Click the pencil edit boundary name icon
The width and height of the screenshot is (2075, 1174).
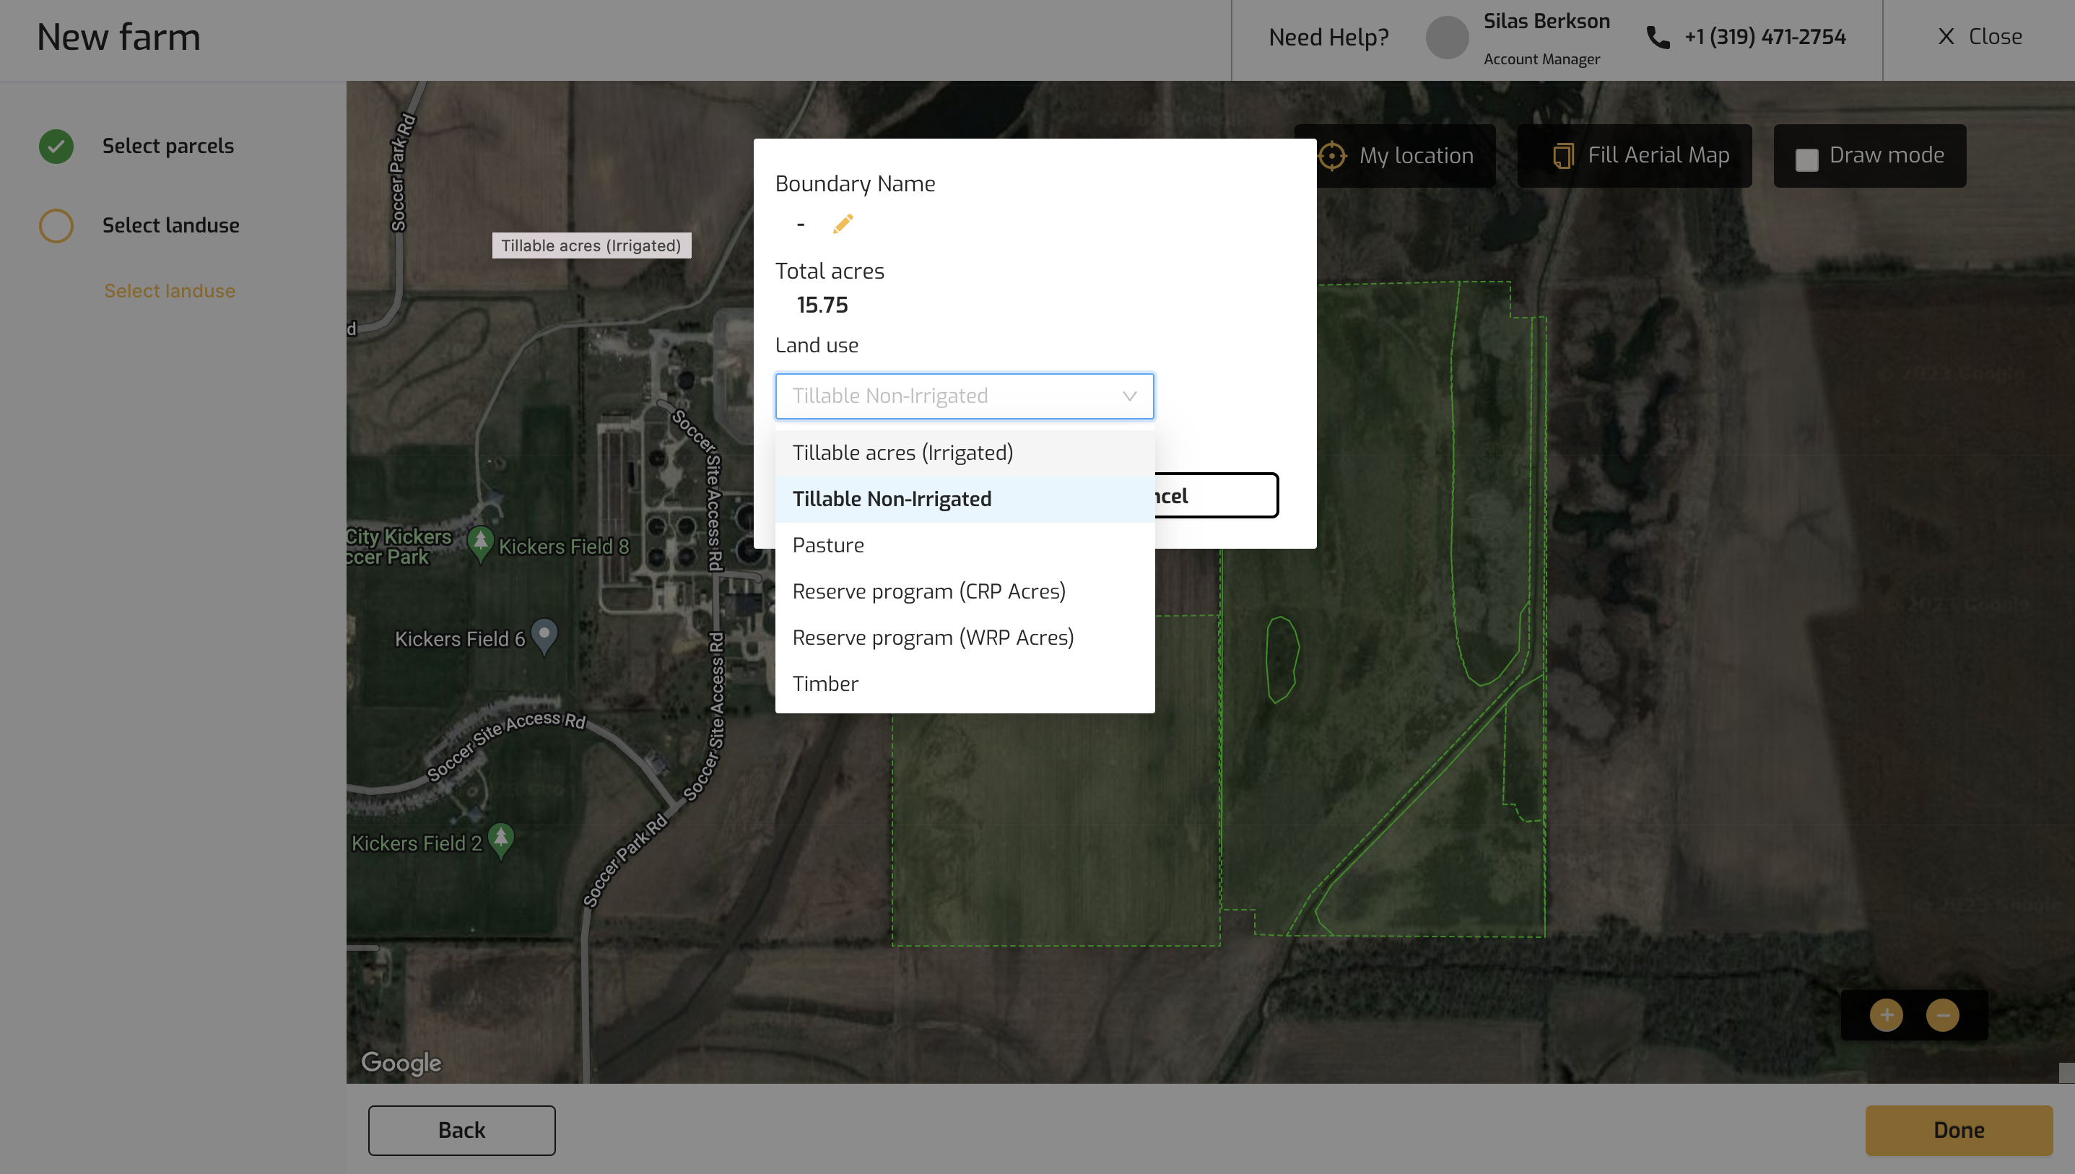pos(843,224)
